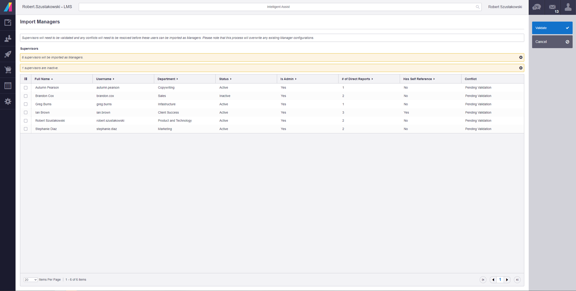
Task: Click the Marketing department cell
Action: pyautogui.click(x=165, y=129)
